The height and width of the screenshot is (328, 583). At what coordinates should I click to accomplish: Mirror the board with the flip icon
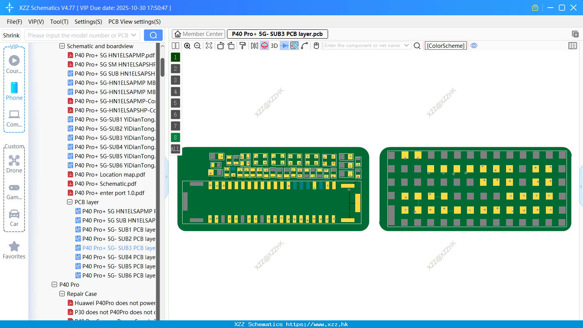tap(255, 45)
